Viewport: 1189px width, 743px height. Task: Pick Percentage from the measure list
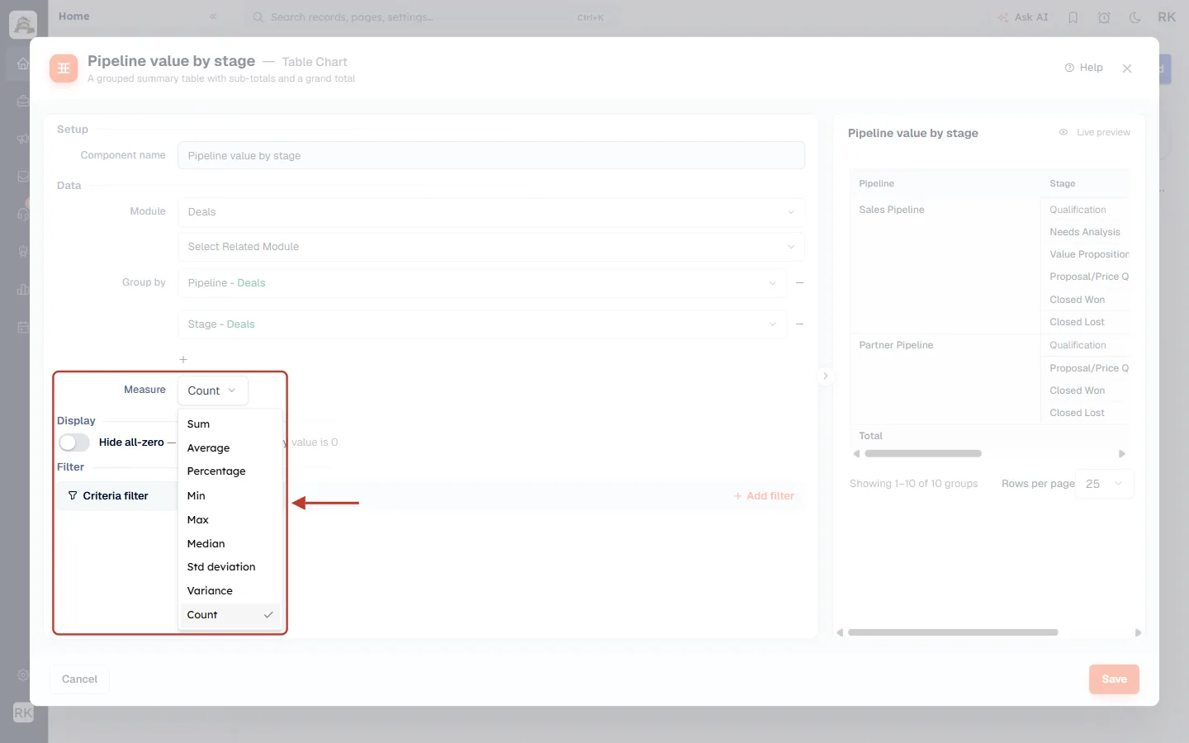(x=230, y=471)
